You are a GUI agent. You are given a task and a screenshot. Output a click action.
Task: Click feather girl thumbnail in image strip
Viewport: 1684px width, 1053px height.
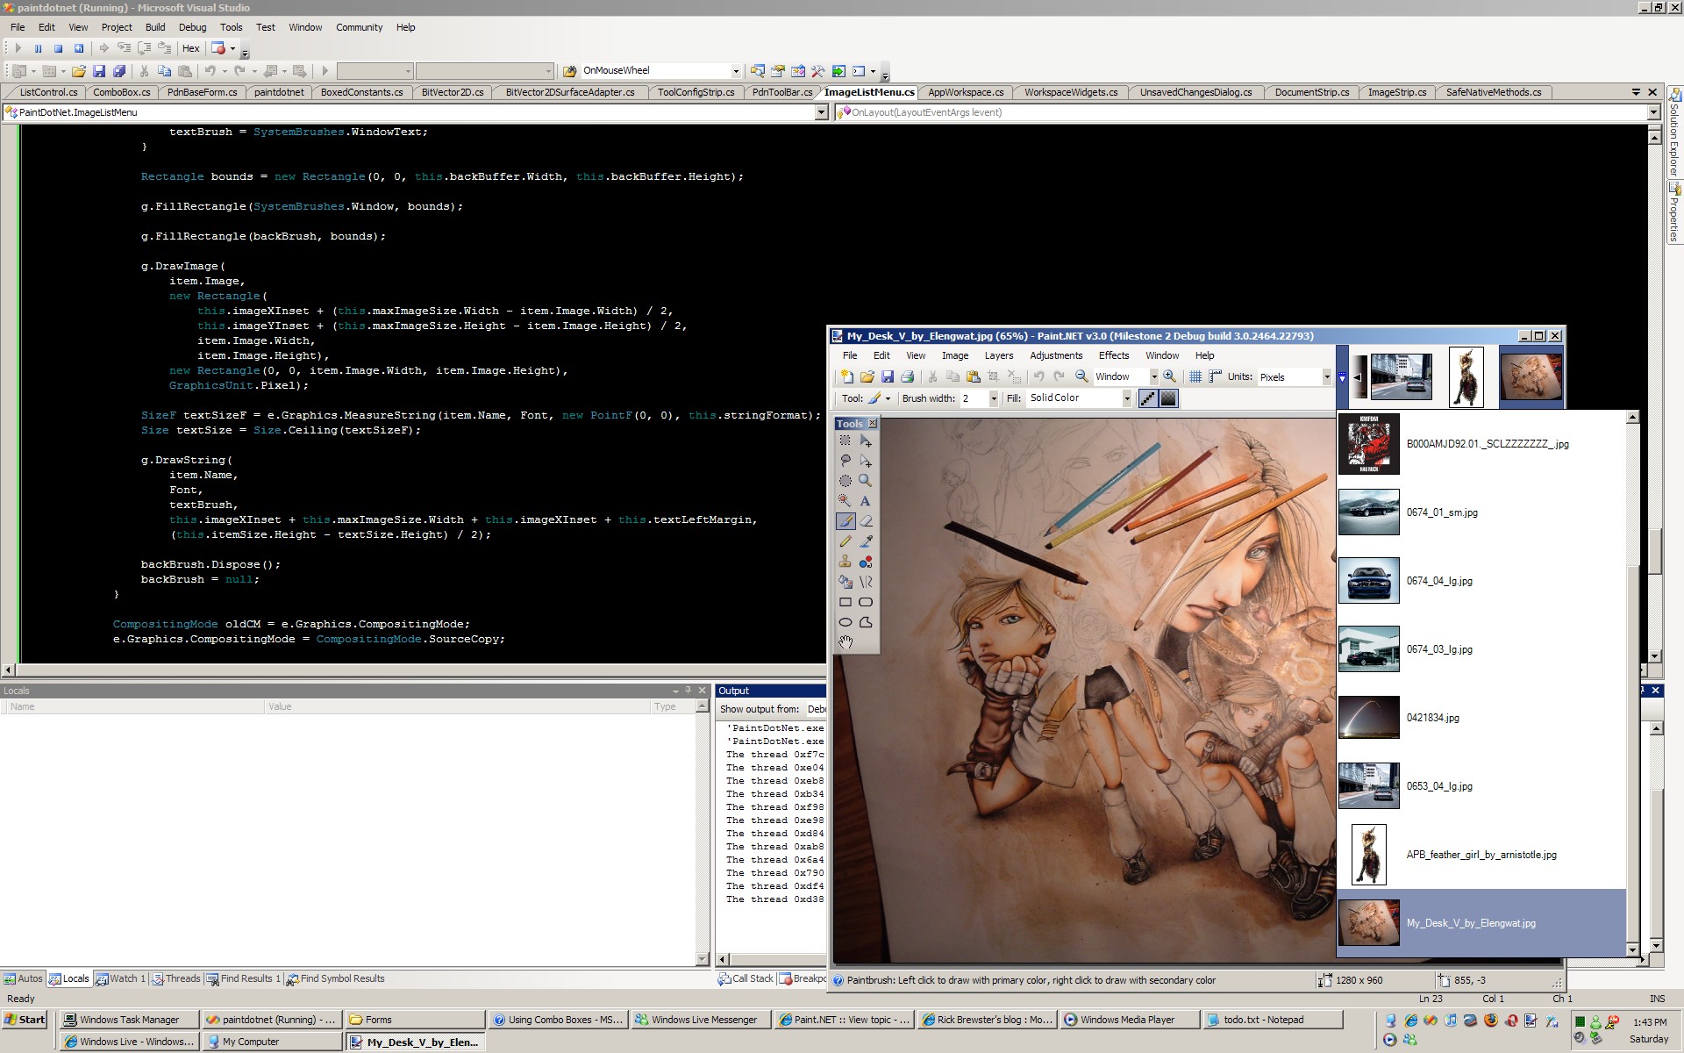pos(1466,376)
